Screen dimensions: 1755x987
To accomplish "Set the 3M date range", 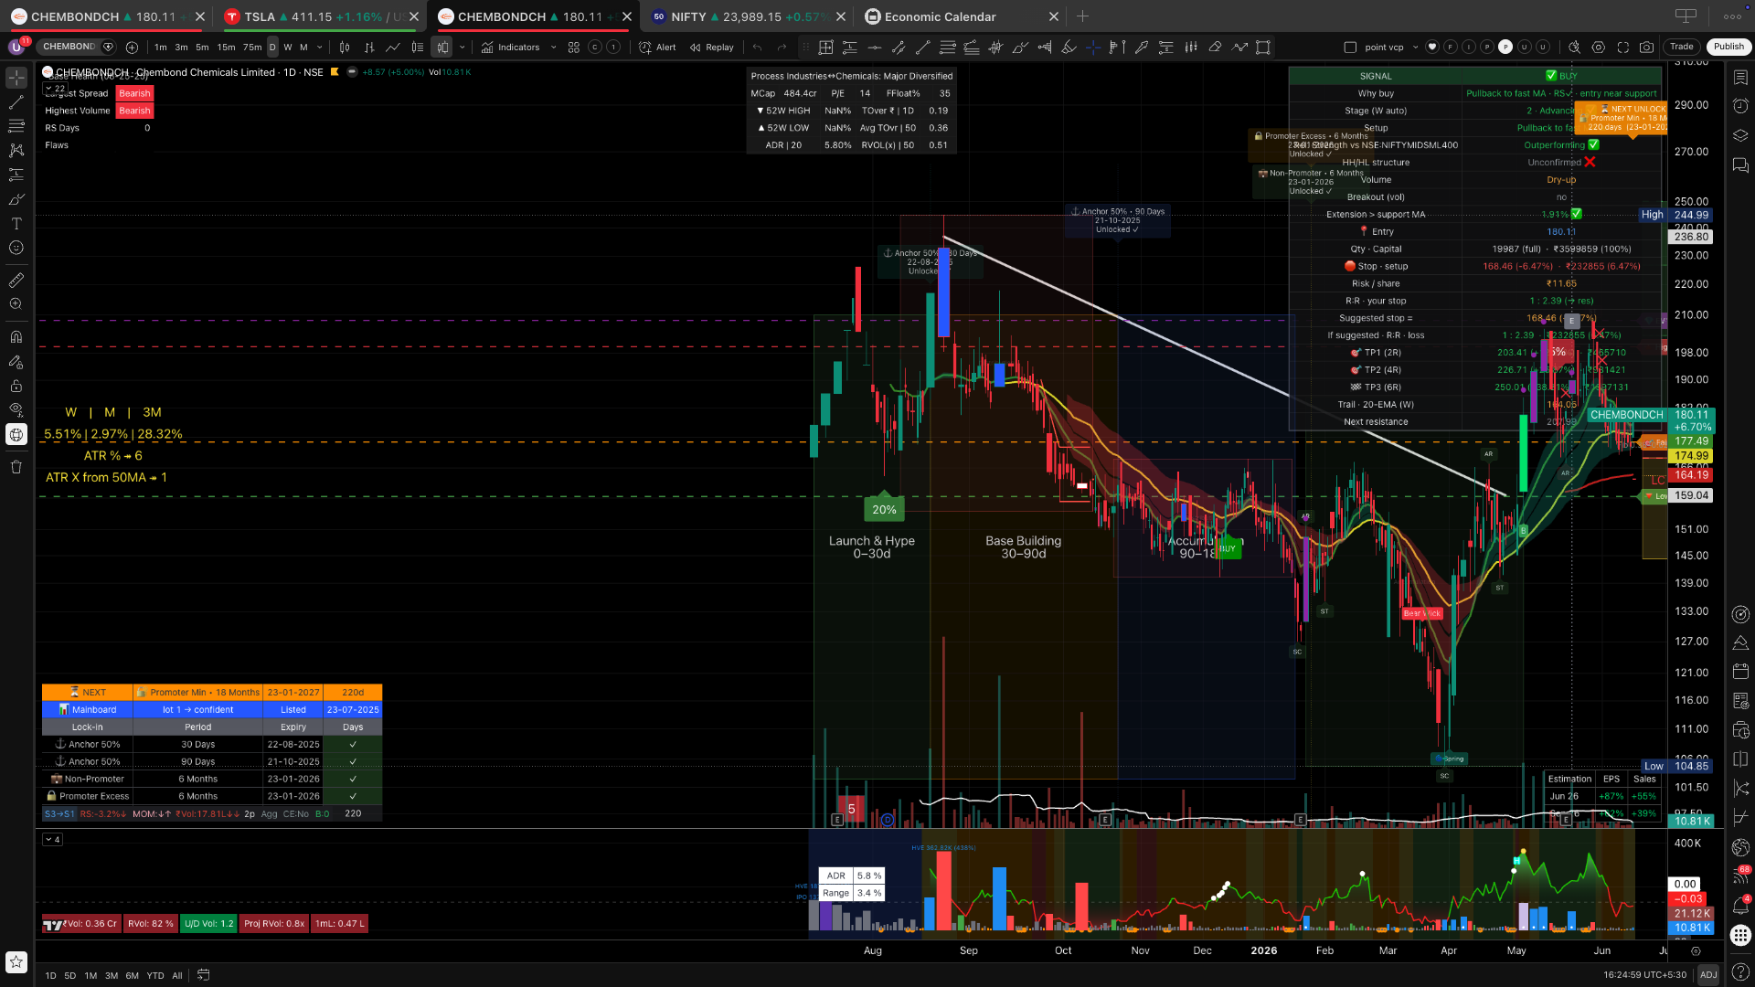I will tap(112, 975).
